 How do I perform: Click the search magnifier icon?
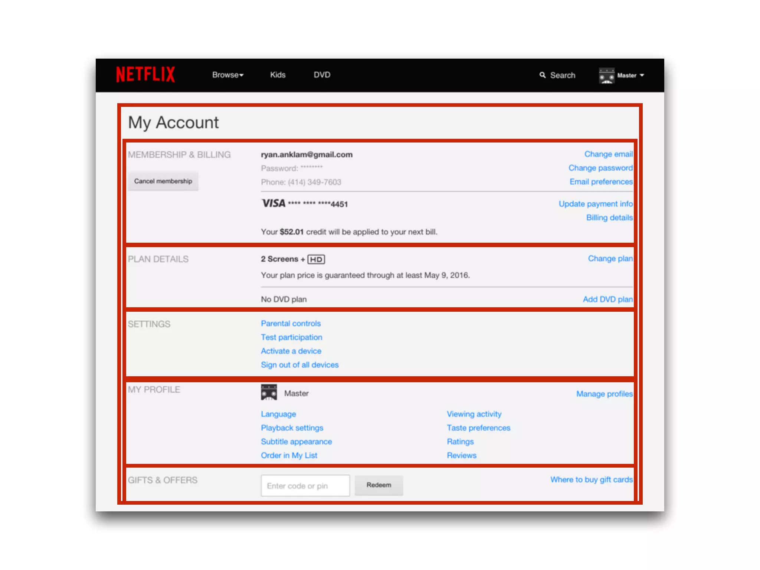[542, 75]
